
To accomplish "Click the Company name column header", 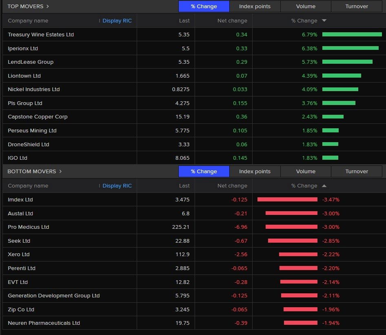I will (28, 20).
